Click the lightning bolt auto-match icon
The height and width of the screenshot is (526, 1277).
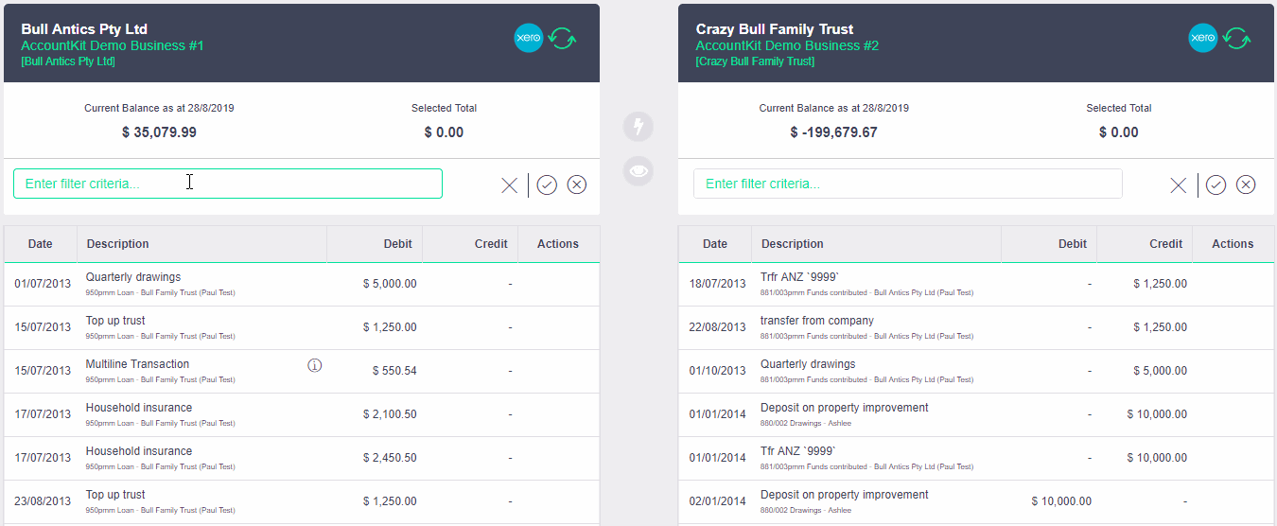[x=638, y=126]
